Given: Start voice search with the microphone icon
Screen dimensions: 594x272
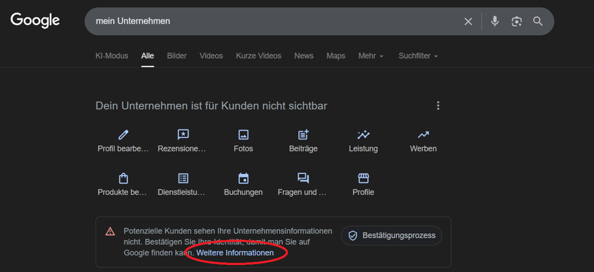Looking at the screenshot, I should (x=495, y=21).
